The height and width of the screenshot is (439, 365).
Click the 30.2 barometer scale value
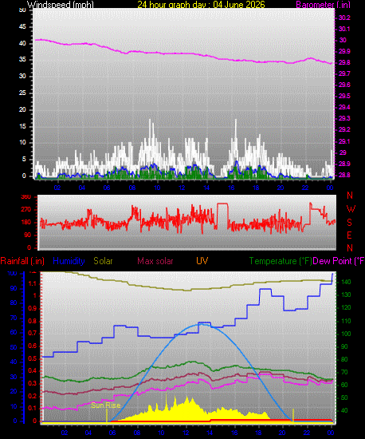pos(344,18)
